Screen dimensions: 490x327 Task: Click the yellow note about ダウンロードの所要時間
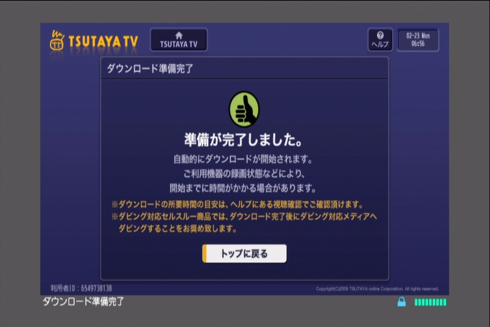(238, 204)
